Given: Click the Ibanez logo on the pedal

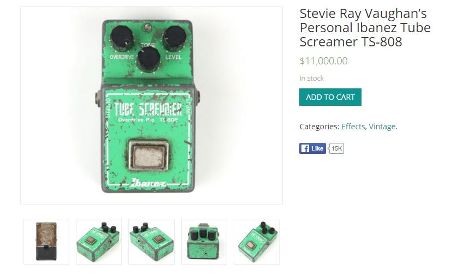Looking at the screenshot, I should (x=149, y=183).
